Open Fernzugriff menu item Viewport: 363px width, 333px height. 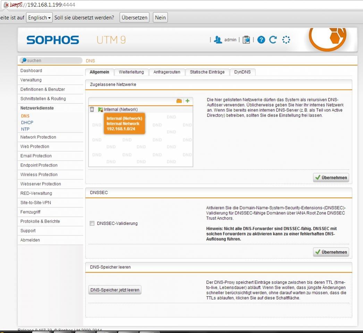(x=50, y=212)
